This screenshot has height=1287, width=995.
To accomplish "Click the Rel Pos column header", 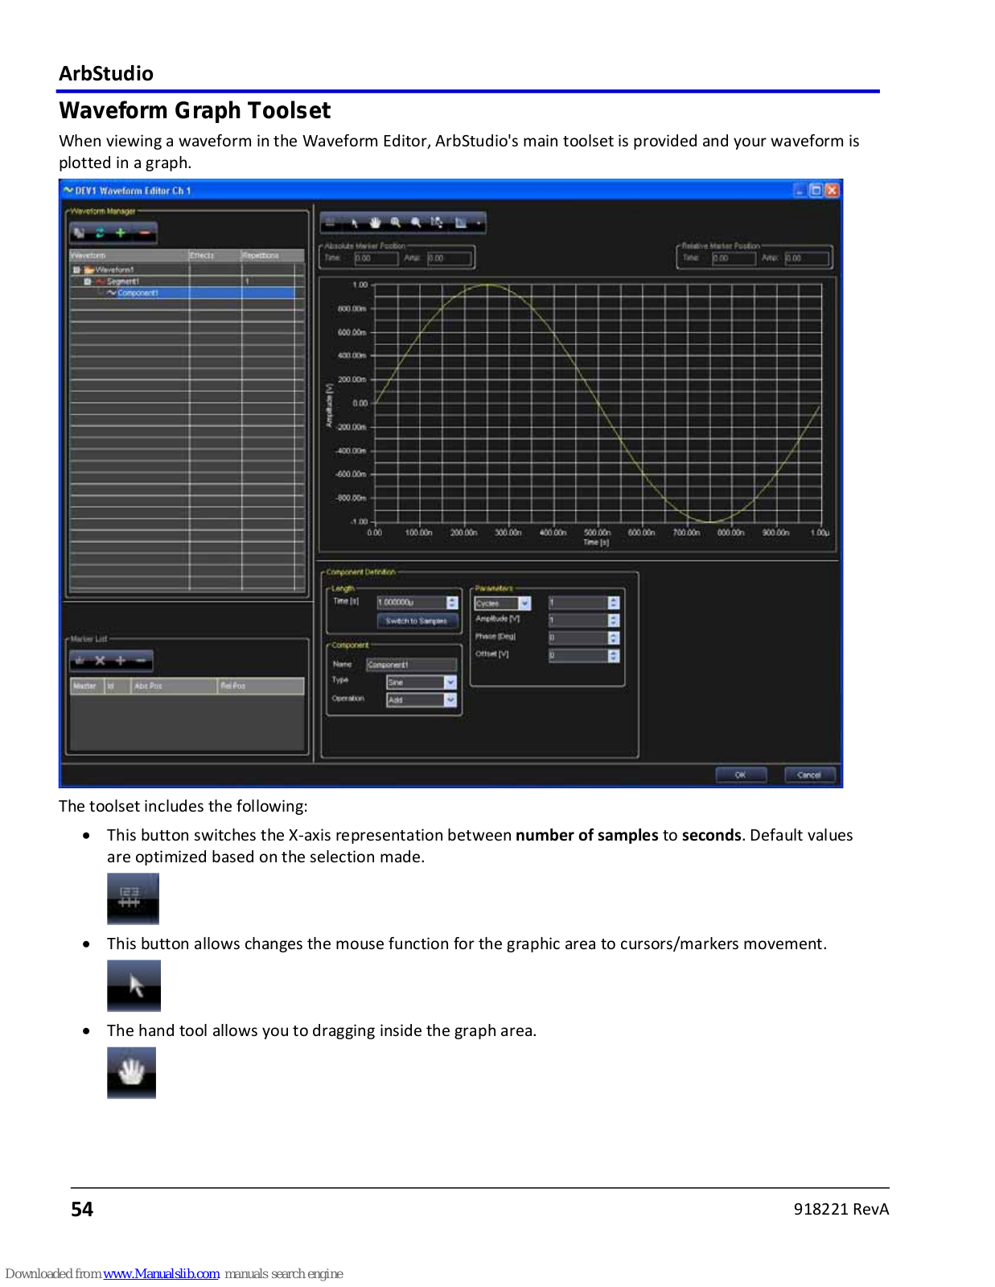I will click(x=261, y=686).
